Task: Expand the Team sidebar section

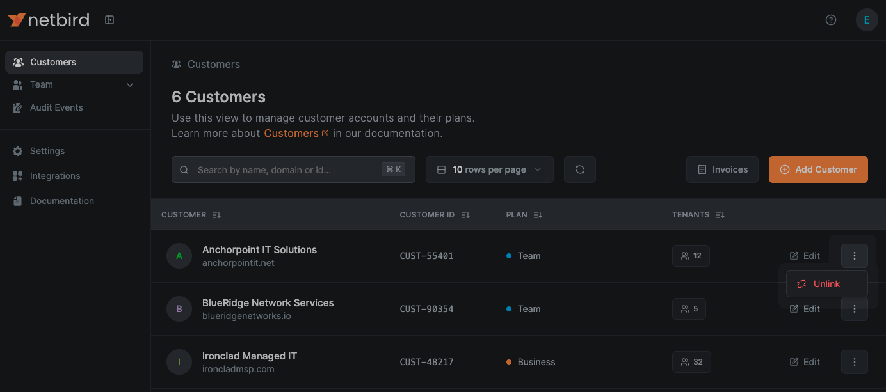Action: click(74, 84)
